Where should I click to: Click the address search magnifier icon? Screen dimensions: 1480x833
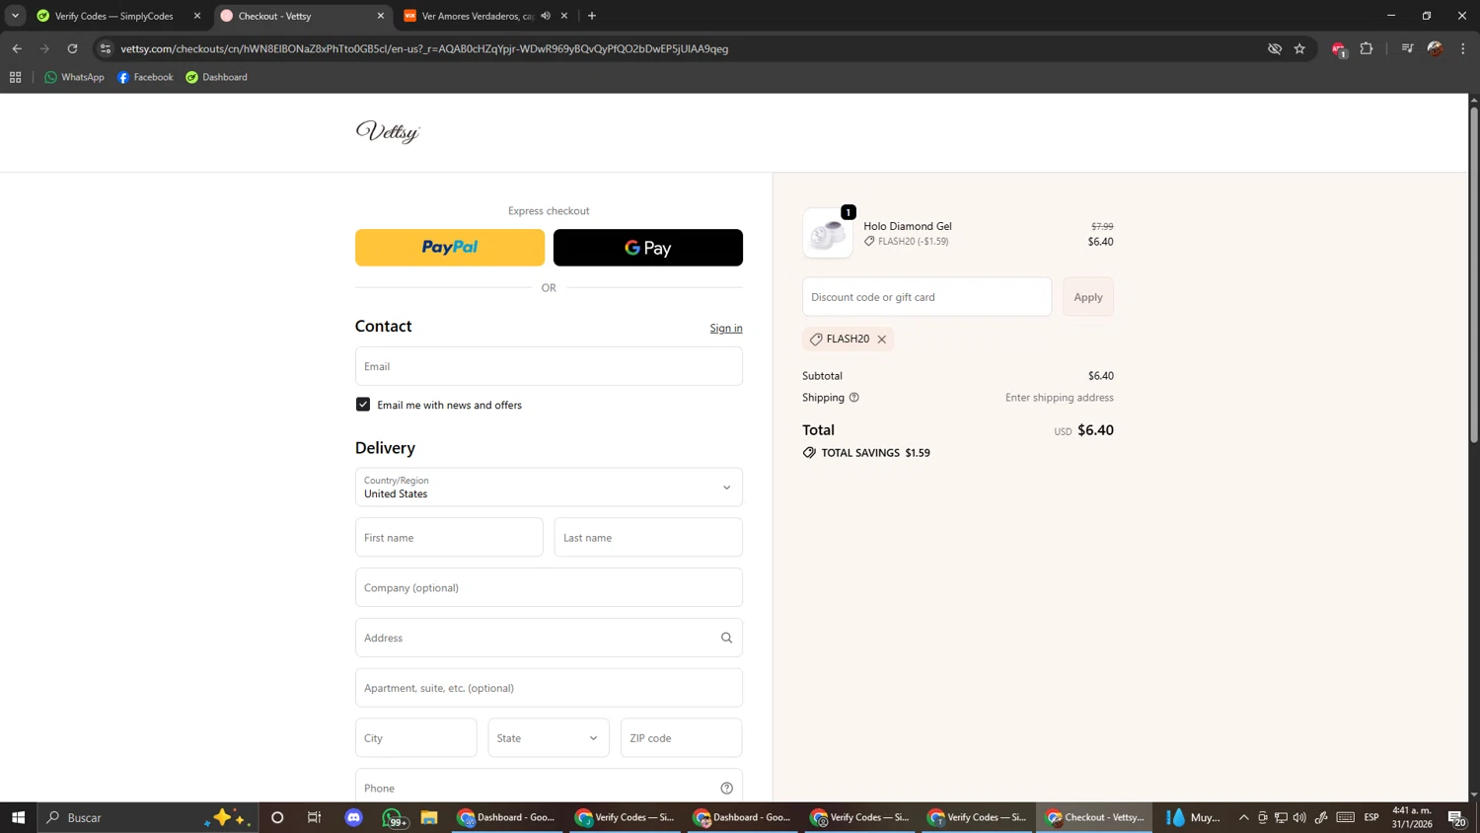click(727, 639)
